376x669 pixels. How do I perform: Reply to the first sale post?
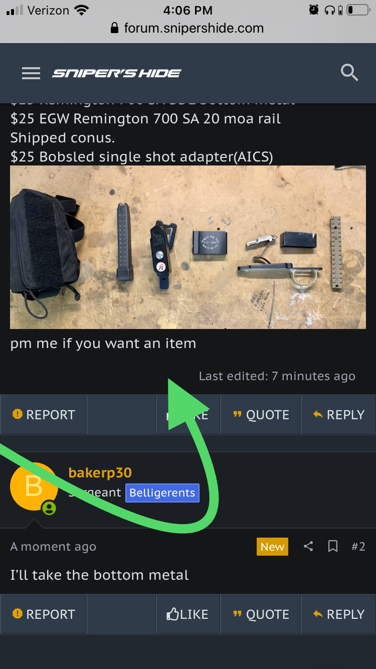pyautogui.click(x=338, y=415)
